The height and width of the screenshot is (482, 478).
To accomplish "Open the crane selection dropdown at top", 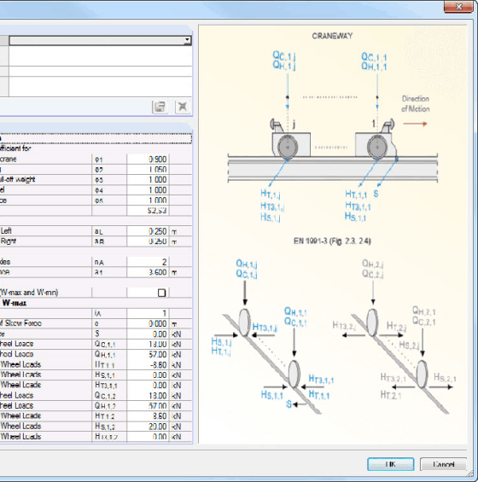I will (x=187, y=40).
